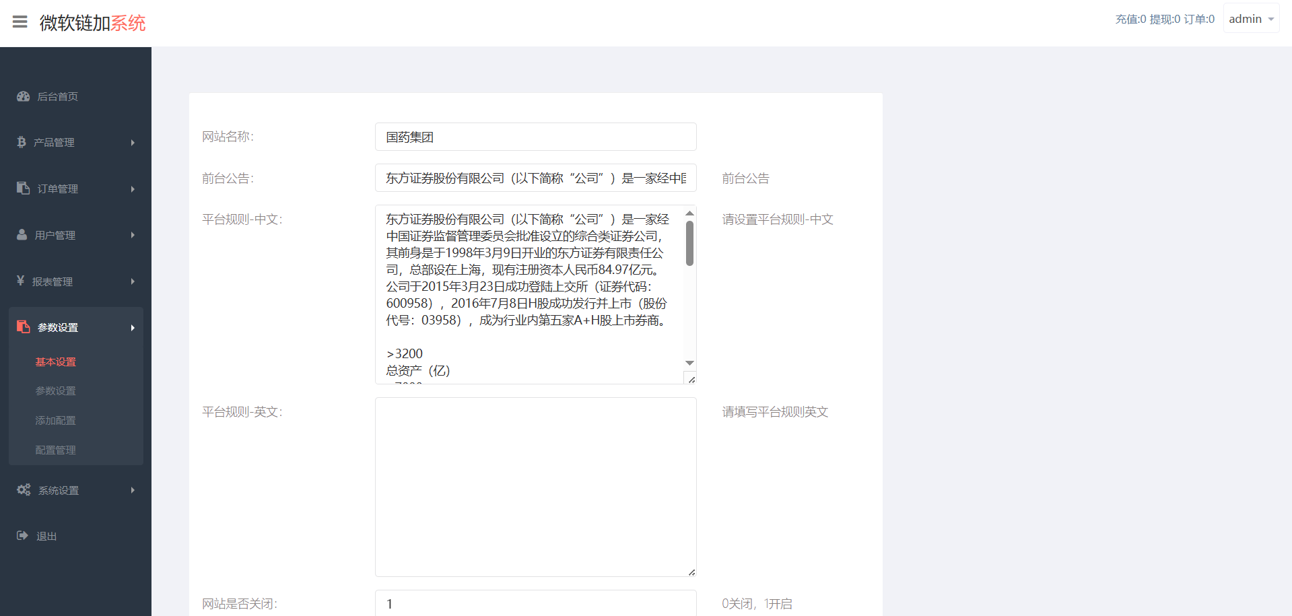
Task: Click the user icon for 用户管理
Action: coord(22,235)
